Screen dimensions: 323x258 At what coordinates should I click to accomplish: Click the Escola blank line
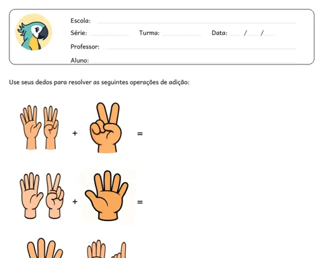coord(196,22)
